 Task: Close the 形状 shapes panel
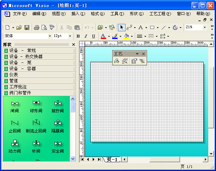coord(74,44)
